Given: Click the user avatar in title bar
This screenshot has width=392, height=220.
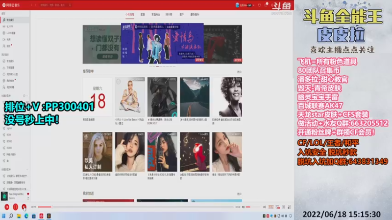Looking at the screenshot, I should pos(237,5).
